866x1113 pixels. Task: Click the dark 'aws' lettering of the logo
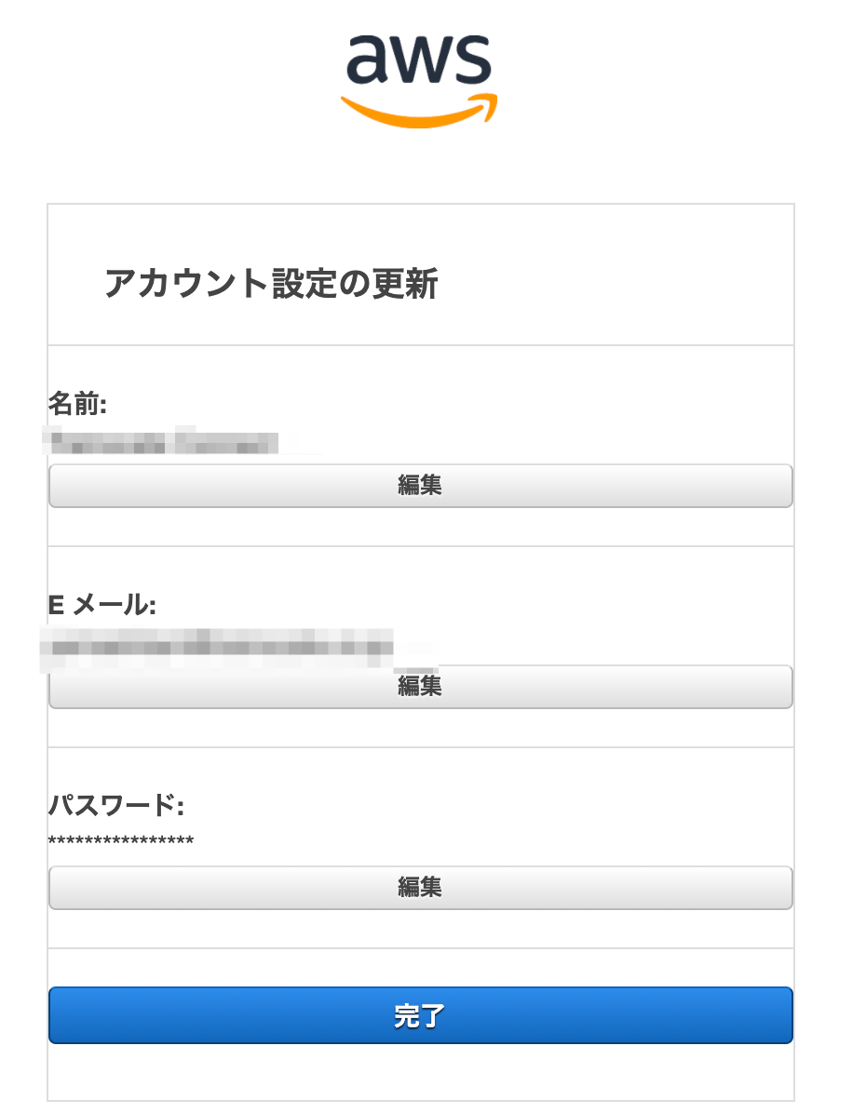point(419,60)
